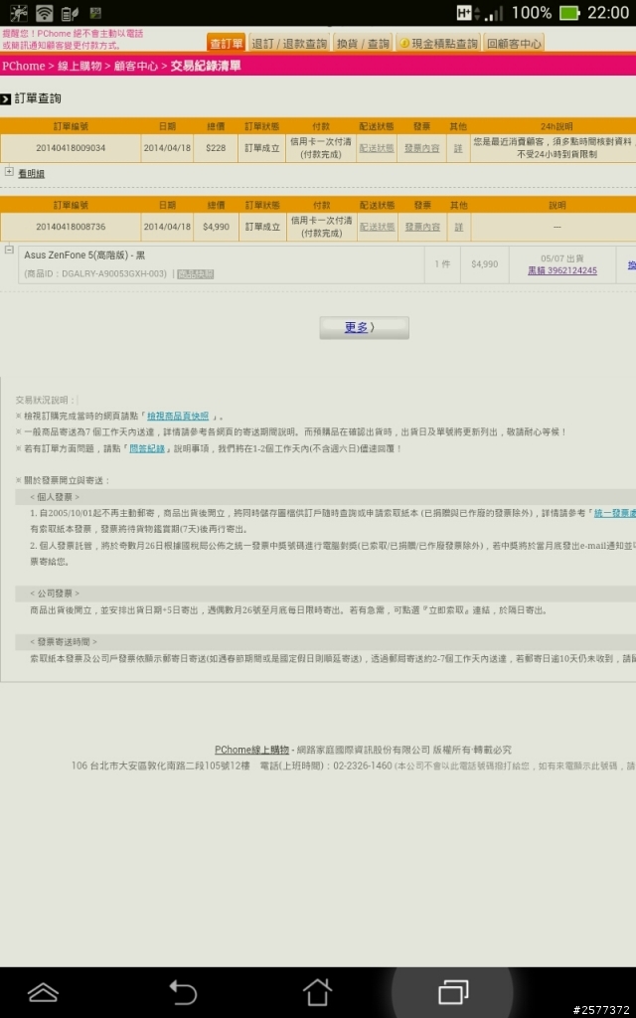Open the 查訂單 tab

pos(226,44)
